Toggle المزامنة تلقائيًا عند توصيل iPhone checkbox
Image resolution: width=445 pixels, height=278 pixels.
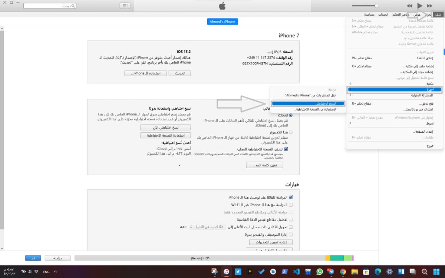291,197
